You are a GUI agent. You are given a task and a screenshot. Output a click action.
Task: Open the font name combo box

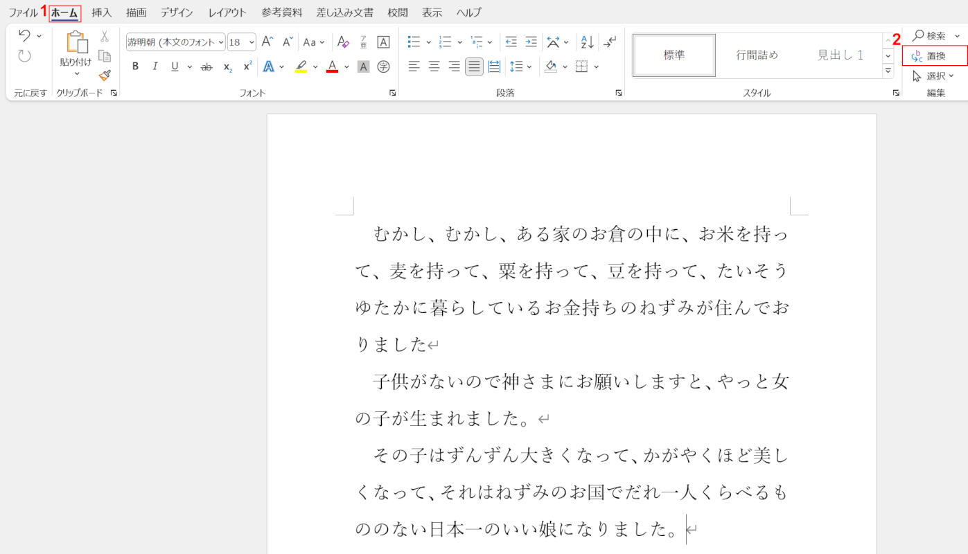click(176, 42)
